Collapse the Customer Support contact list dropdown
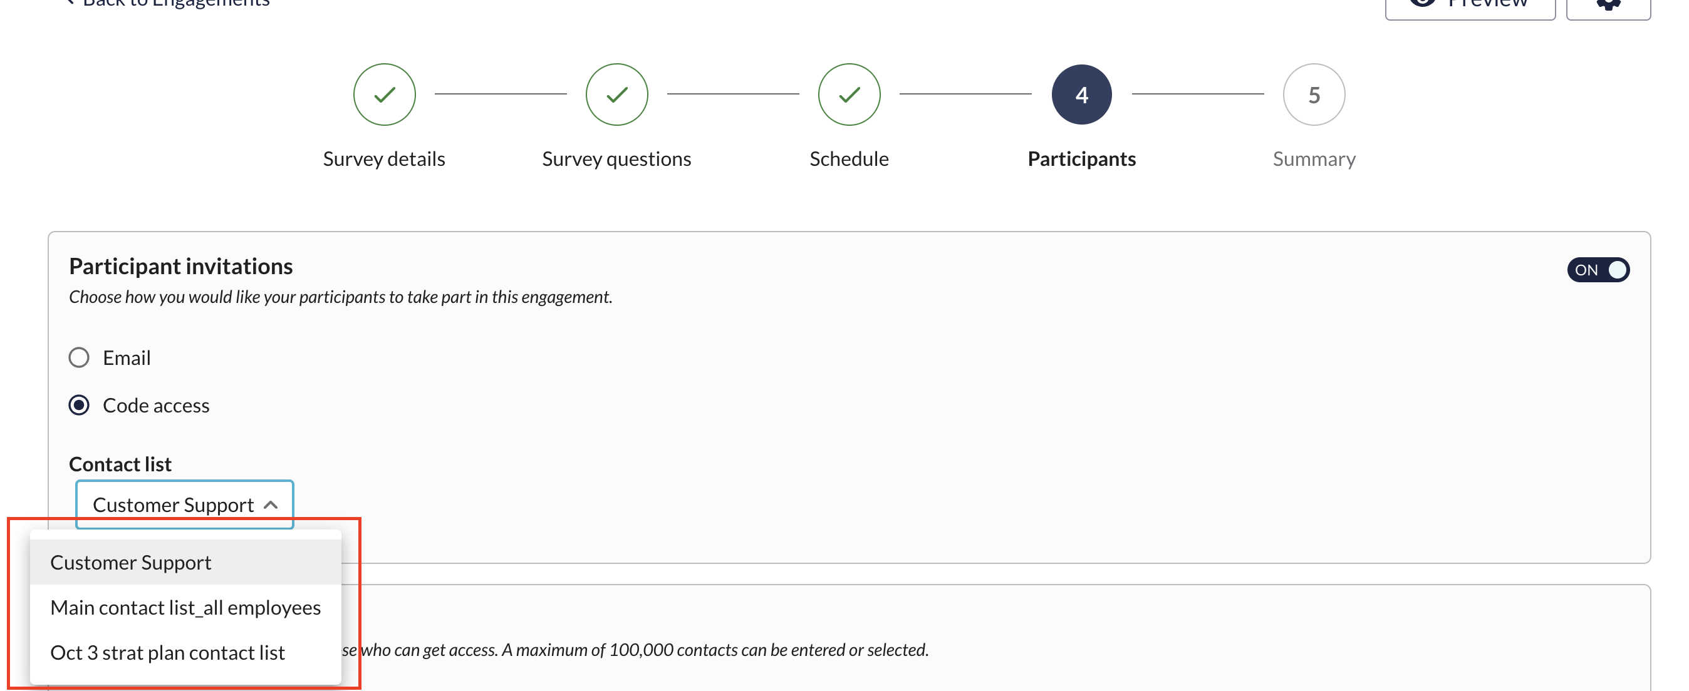 184,505
